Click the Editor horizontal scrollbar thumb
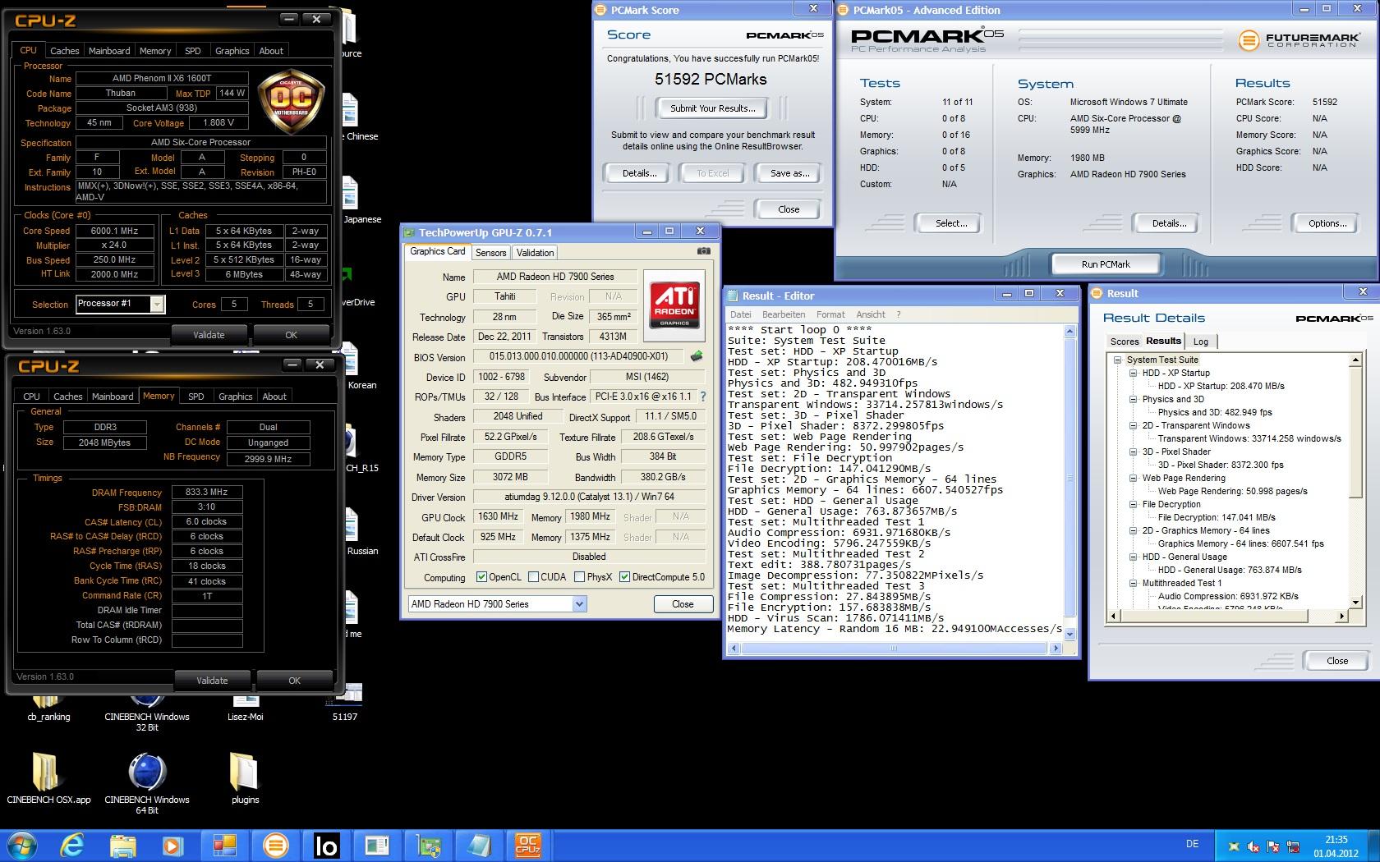This screenshot has width=1380, height=862. [894, 649]
